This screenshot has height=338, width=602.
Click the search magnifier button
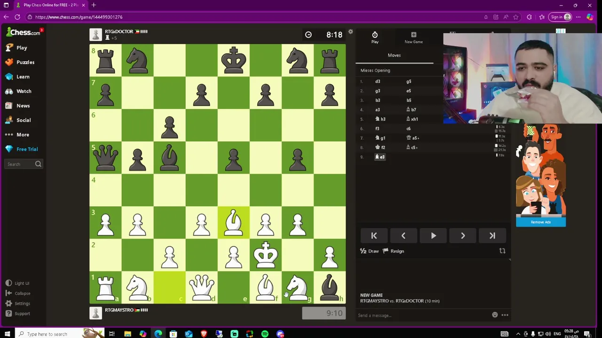click(x=38, y=164)
